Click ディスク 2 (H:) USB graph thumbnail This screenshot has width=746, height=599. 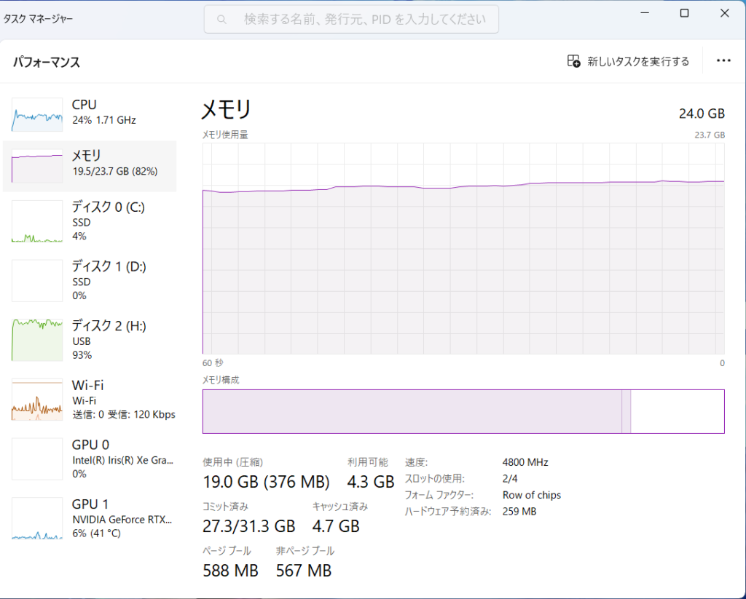pos(37,340)
